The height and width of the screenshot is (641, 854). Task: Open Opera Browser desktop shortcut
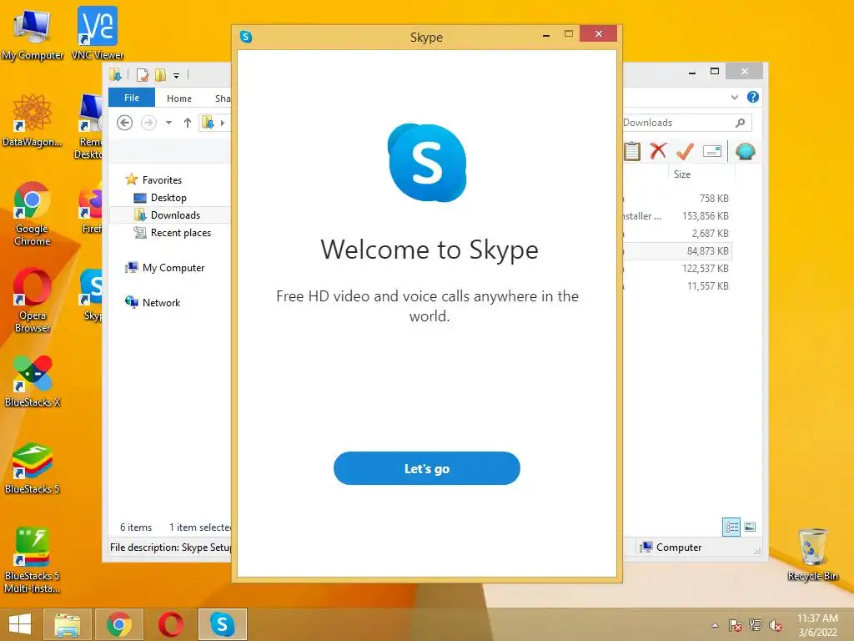33,300
